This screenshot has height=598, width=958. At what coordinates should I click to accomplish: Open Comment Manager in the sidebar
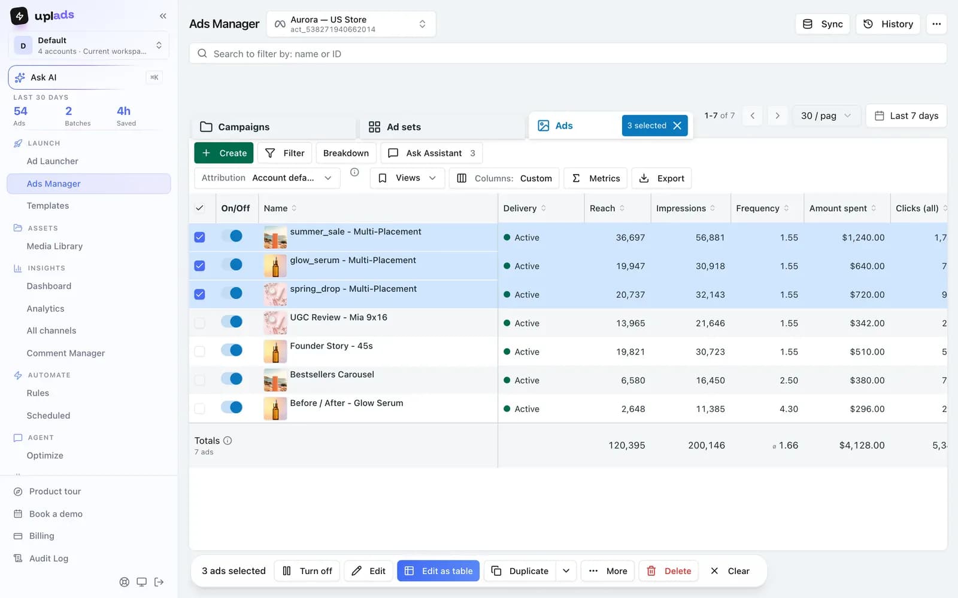pyautogui.click(x=66, y=353)
